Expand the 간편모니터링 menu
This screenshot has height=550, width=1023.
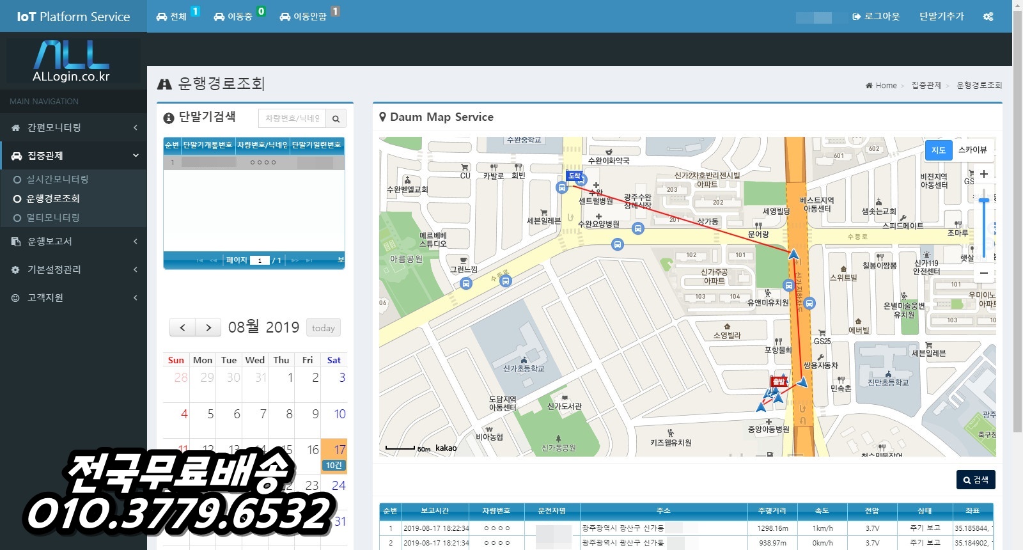(x=74, y=128)
